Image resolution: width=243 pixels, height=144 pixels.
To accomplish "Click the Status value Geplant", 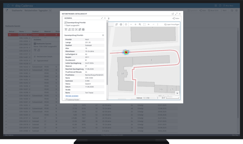I will pyautogui.click(x=88, y=84).
